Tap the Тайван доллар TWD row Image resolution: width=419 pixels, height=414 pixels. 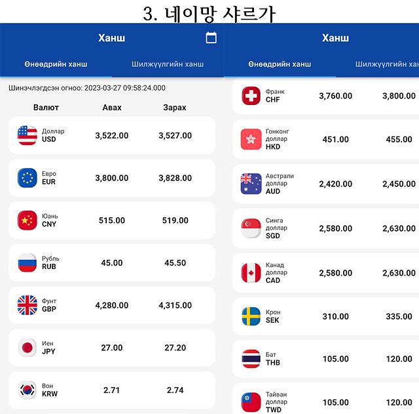(x=326, y=399)
